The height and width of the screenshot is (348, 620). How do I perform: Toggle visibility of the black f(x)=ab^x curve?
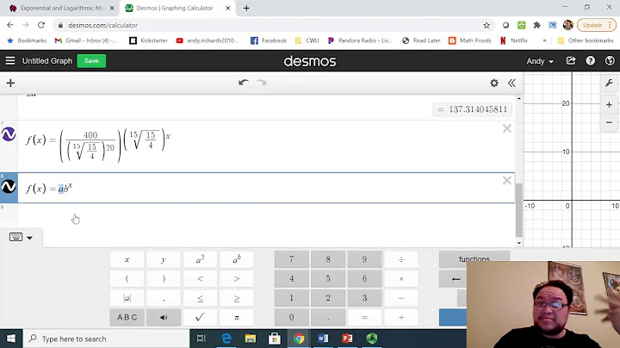tap(9, 187)
